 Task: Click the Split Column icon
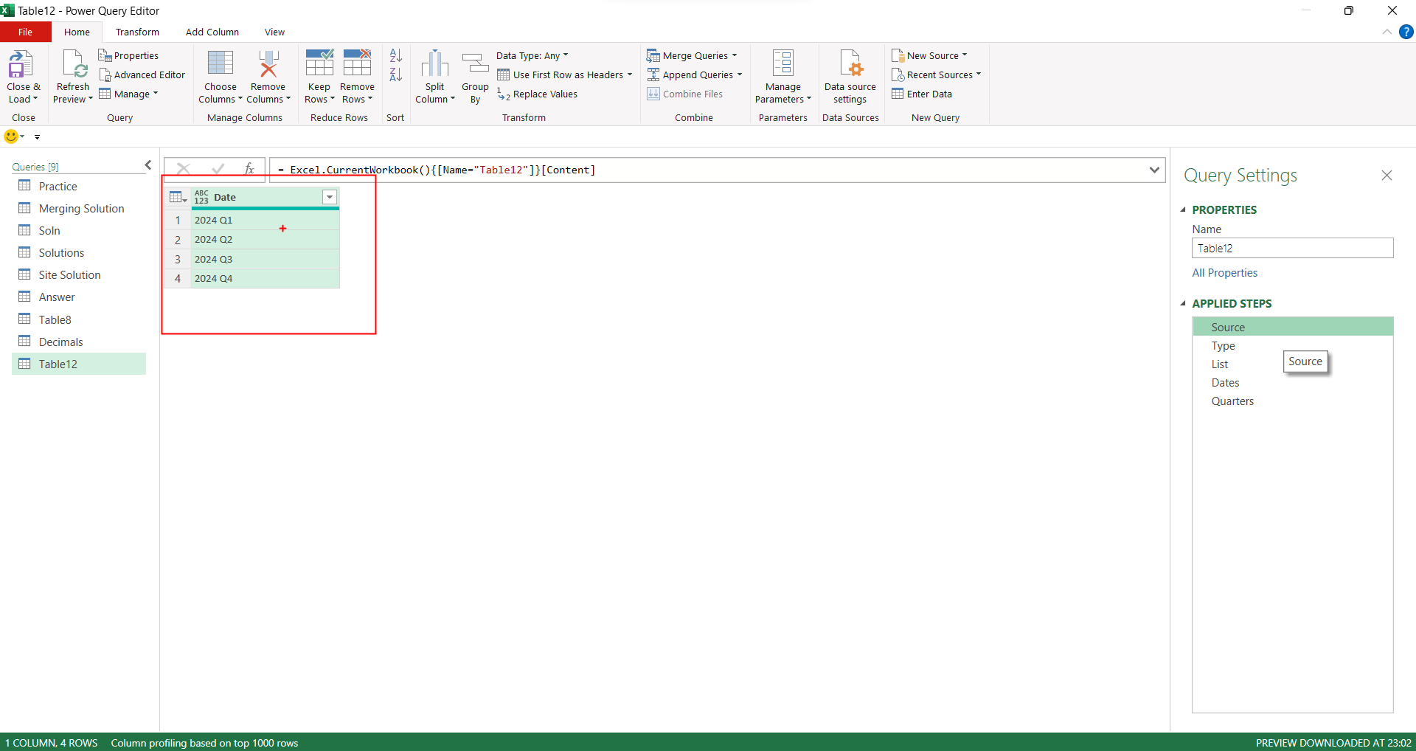(x=435, y=63)
